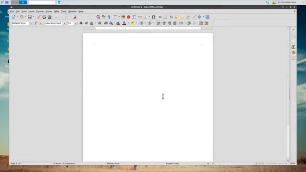Toggle Strikethrough formatting
Image resolution: width=306 pixels, height=172 pixels.
point(99,23)
